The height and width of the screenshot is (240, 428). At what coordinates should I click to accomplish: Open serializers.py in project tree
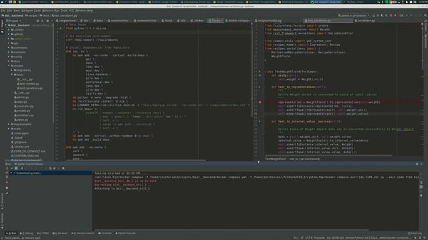[x=24, y=115]
